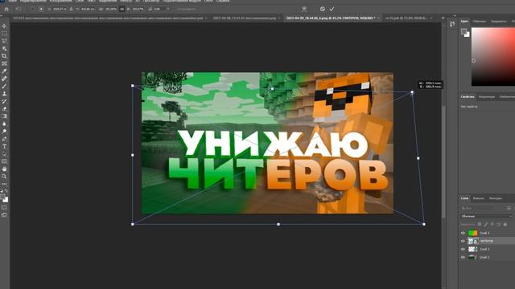Open the Gradients tab in Color panel
The width and height of the screenshot is (515, 289).
pos(498,22)
